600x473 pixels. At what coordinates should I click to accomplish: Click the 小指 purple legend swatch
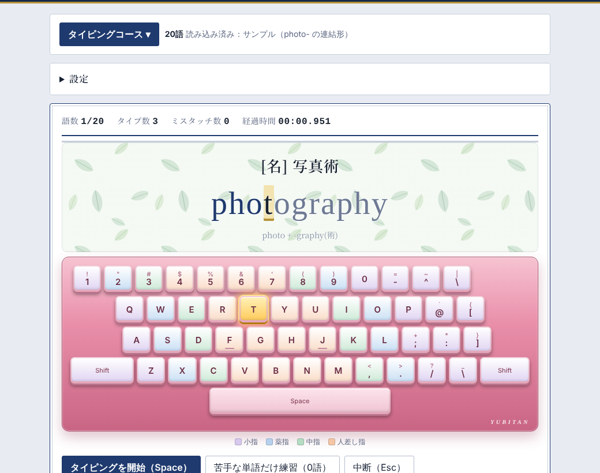pyautogui.click(x=238, y=442)
